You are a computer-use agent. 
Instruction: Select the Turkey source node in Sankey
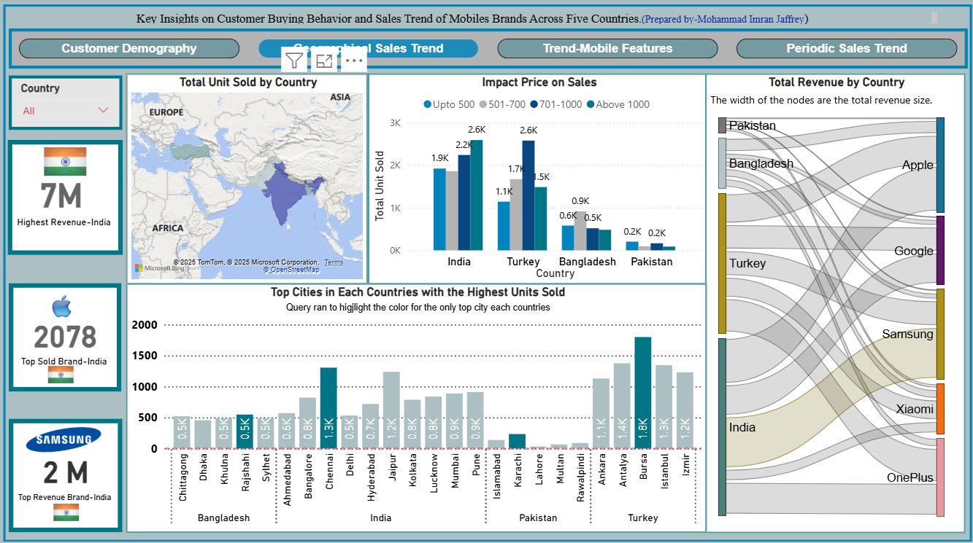point(722,263)
